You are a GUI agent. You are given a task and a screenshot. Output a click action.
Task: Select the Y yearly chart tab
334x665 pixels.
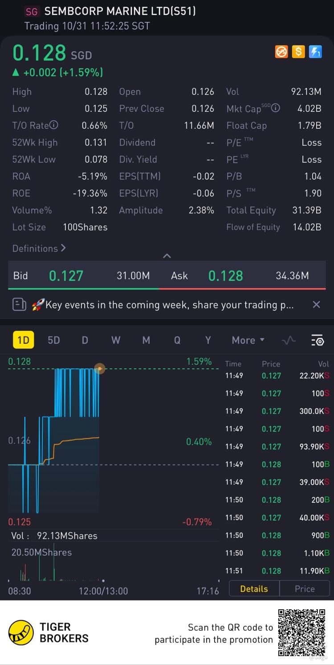point(208,340)
